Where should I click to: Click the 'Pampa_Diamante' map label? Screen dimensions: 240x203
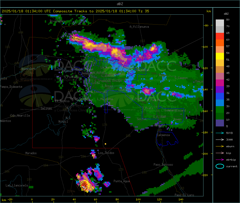pos(11,87)
